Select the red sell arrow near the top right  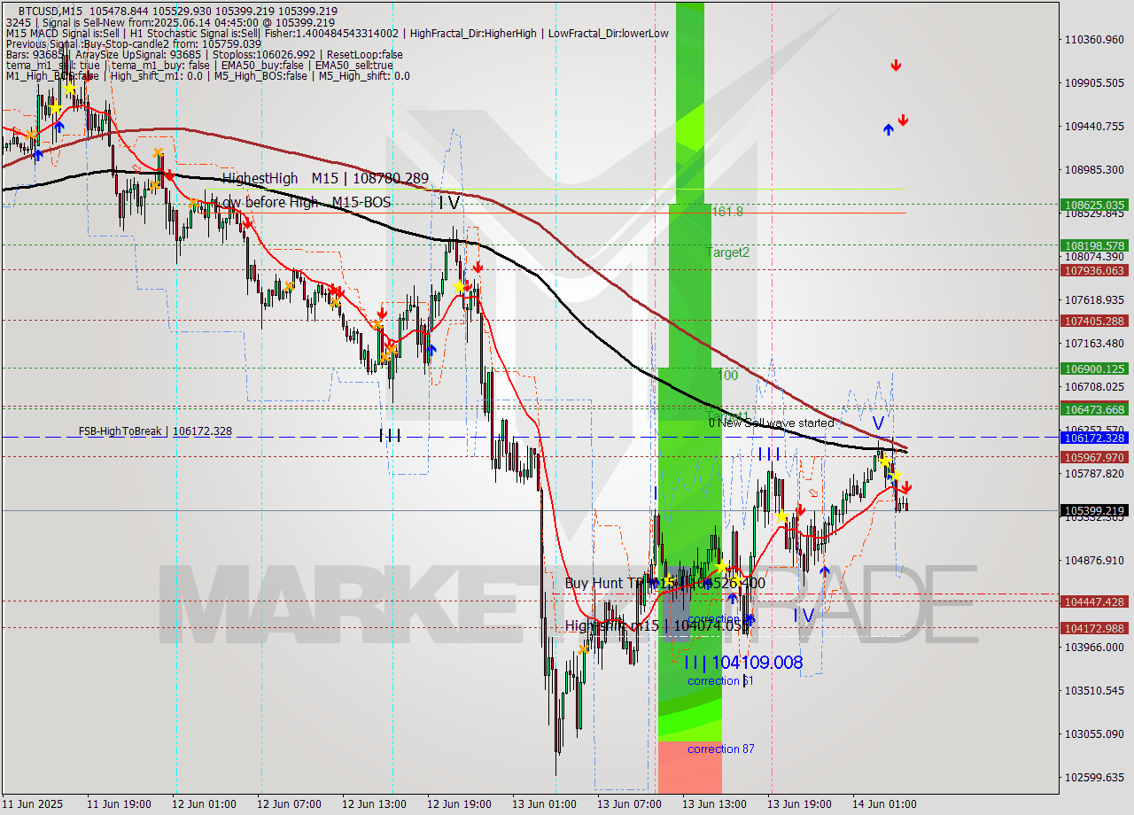(896, 64)
